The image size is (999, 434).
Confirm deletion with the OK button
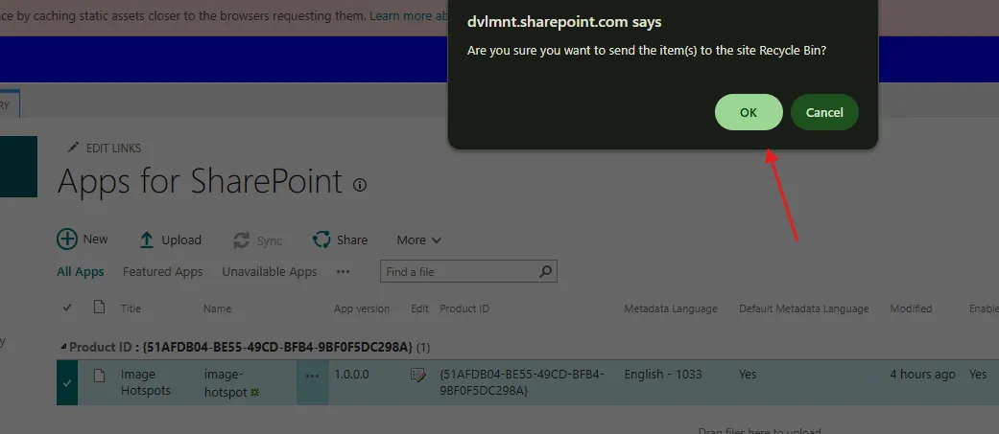point(748,112)
